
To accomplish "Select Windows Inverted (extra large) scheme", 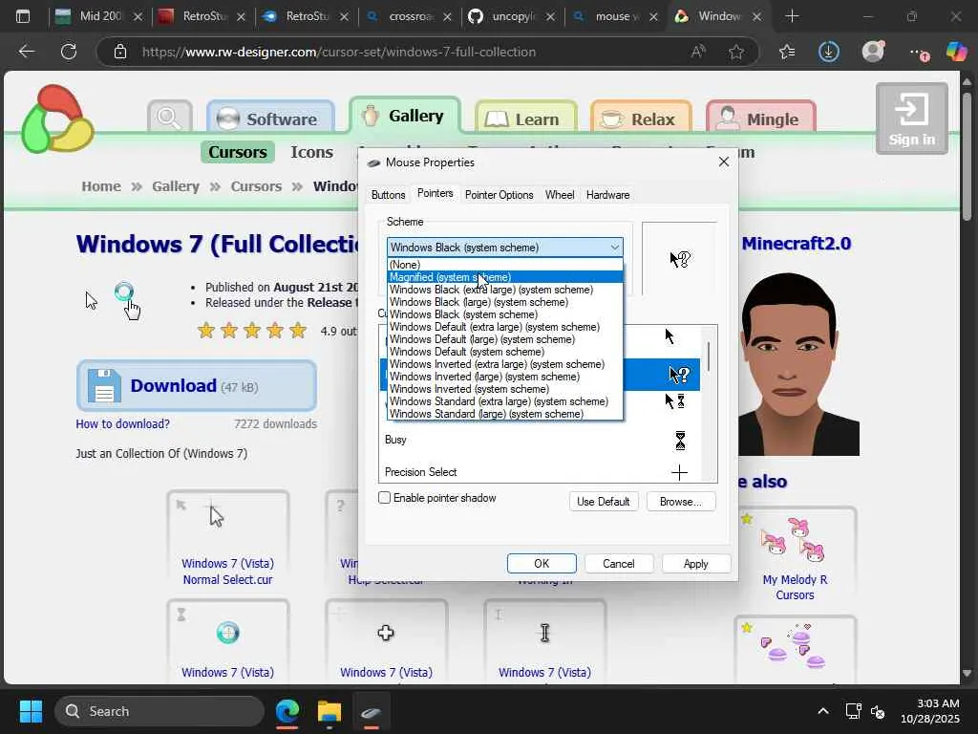I will [504, 364].
